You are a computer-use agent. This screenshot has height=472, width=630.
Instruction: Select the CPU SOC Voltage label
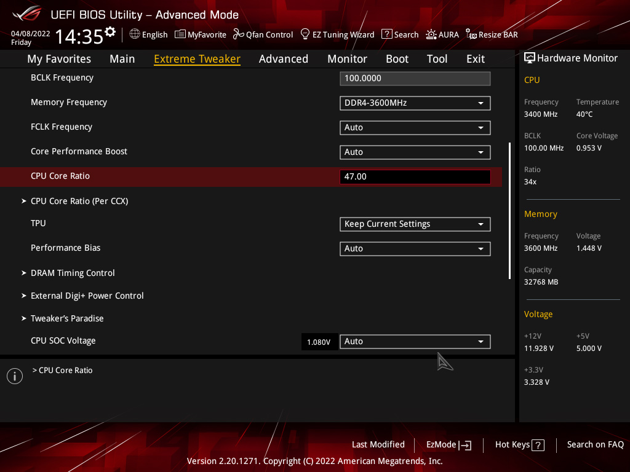63,340
